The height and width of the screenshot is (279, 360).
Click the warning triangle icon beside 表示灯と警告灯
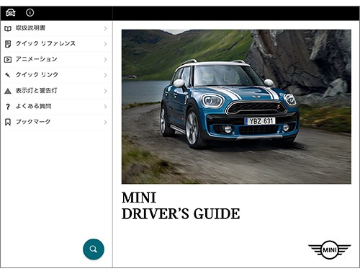point(8,91)
